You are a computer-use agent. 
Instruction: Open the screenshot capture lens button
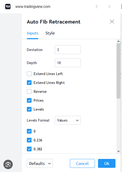tap(8, 164)
